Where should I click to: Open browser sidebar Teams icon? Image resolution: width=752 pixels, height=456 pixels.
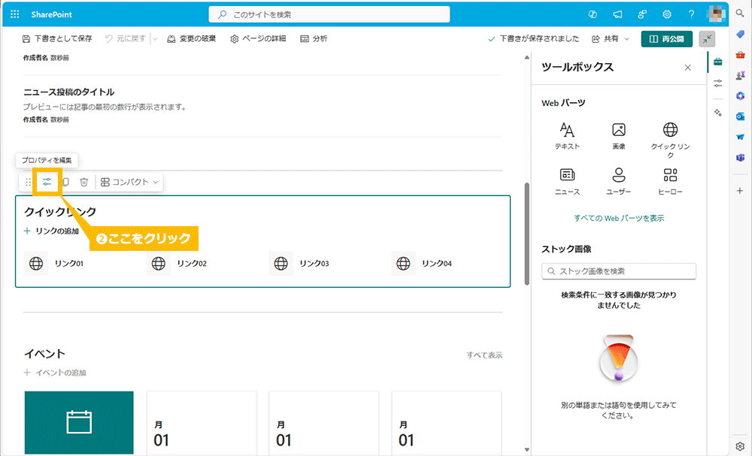pyautogui.click(x=740, y=158)
